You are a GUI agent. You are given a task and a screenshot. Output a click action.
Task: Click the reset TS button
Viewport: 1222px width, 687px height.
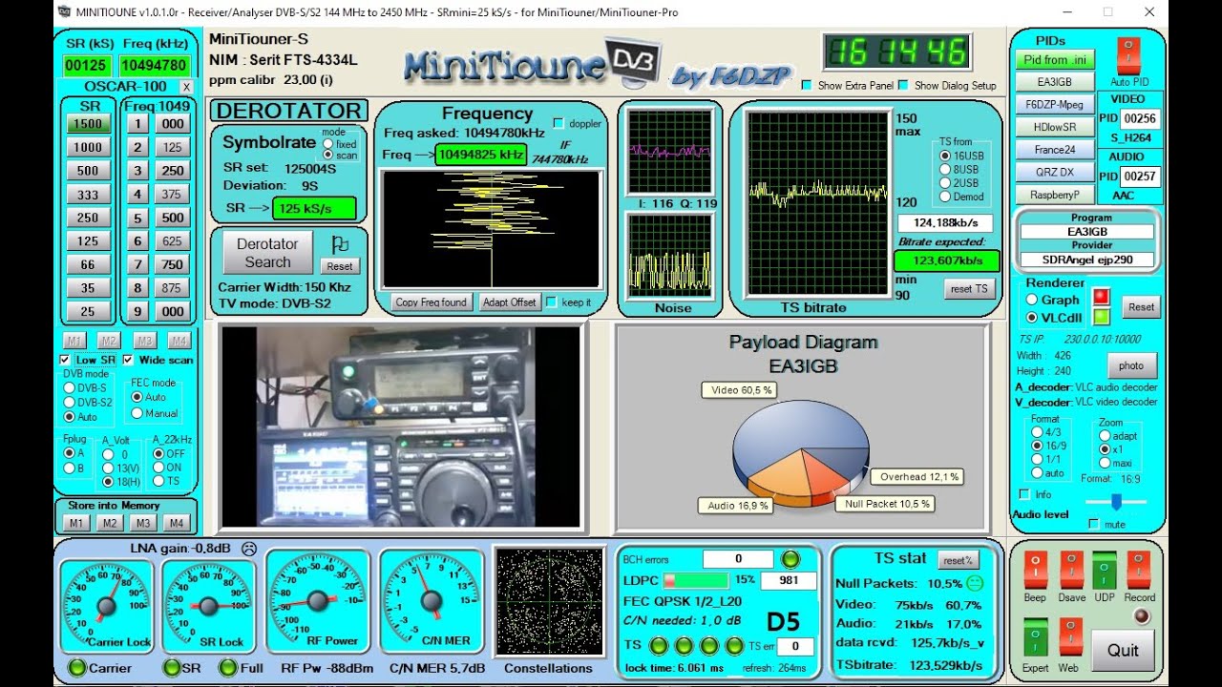[x=970, y=288]
